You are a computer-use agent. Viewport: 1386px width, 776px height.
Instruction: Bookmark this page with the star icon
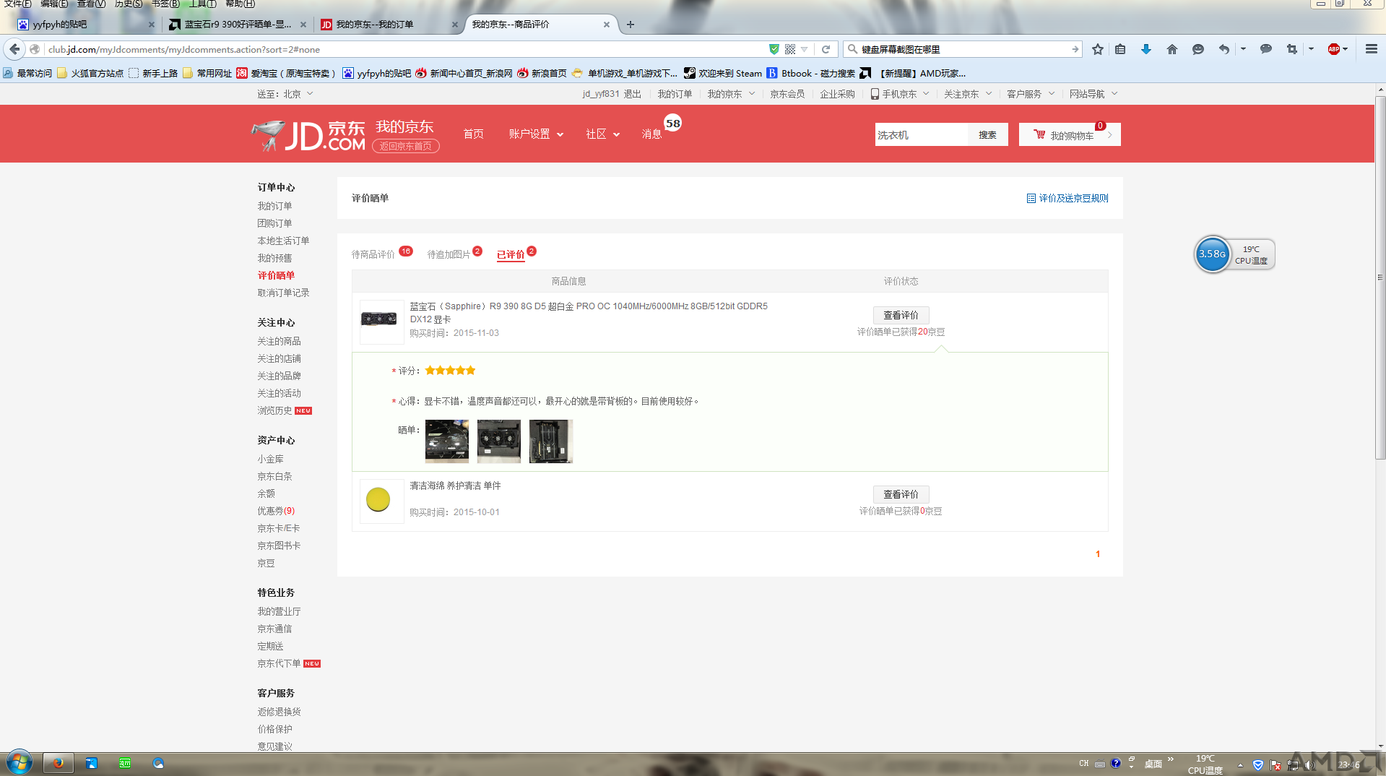pos(1098,49)
